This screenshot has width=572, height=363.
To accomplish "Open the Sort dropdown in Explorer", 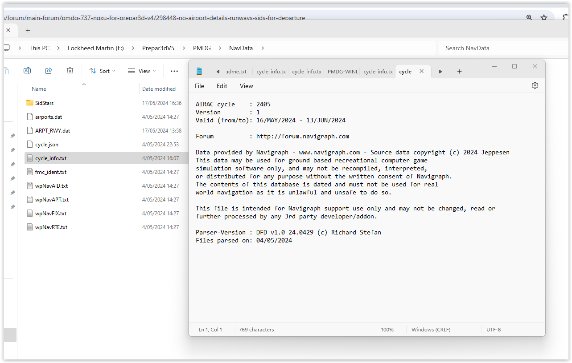I will coord(102,71).
